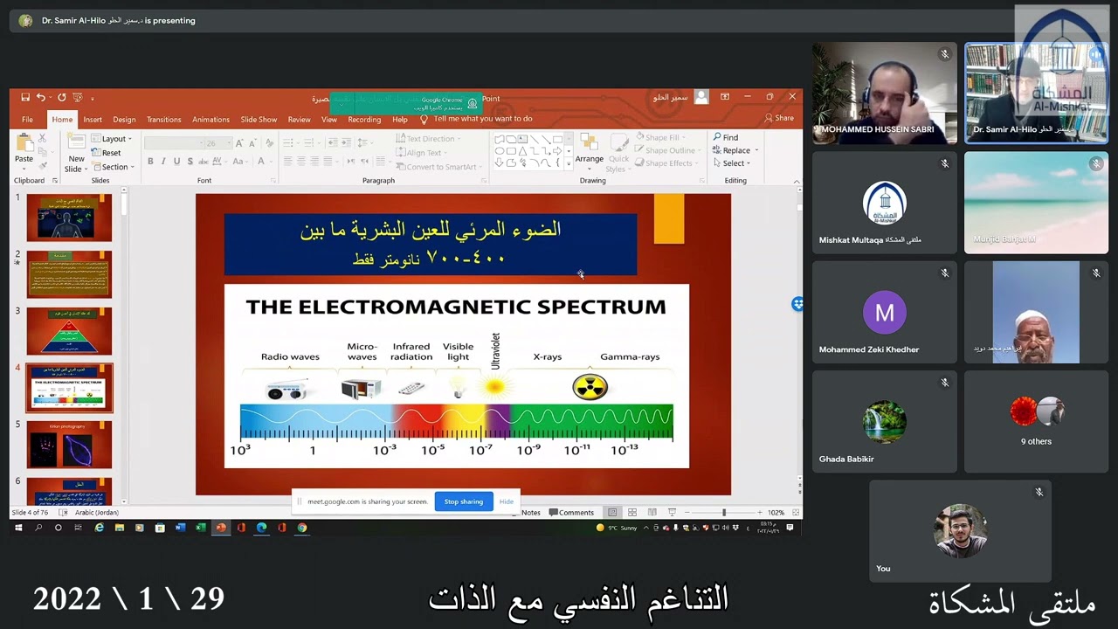Screen dimensions: 1118x629
Task: Fit slide to current window
Action: [794, 513]
